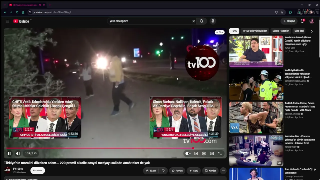
Task: Open the Kısmetse Olur video thumbnail
Action: point(256,150)
